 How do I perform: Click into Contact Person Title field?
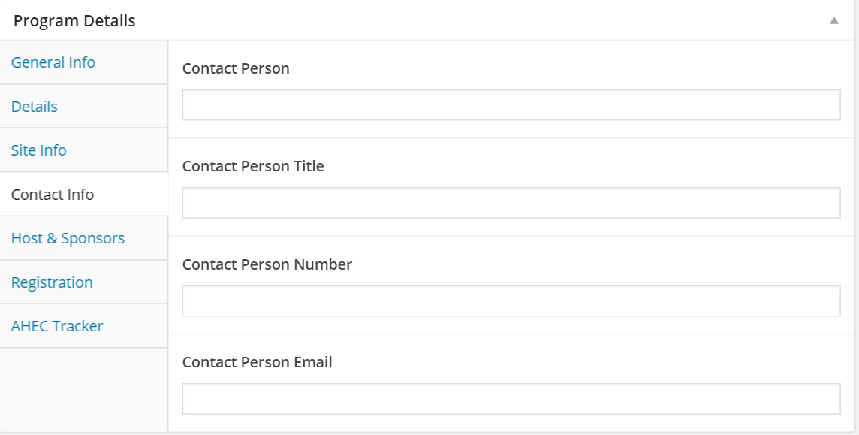click(x=511, y=203)
